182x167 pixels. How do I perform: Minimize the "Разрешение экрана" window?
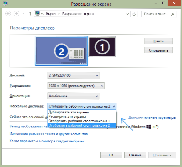(x=156, y=4)
